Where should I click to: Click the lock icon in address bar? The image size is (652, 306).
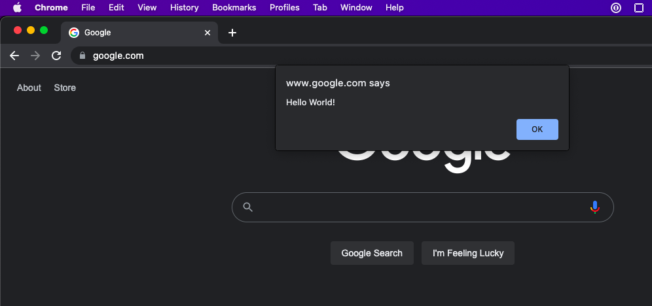[82, 56]
